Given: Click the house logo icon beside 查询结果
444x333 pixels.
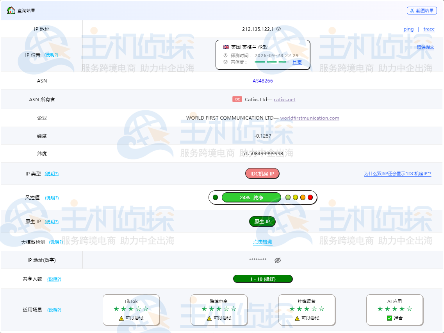Looking at the screenshot, I should click(x=11, y=11).
